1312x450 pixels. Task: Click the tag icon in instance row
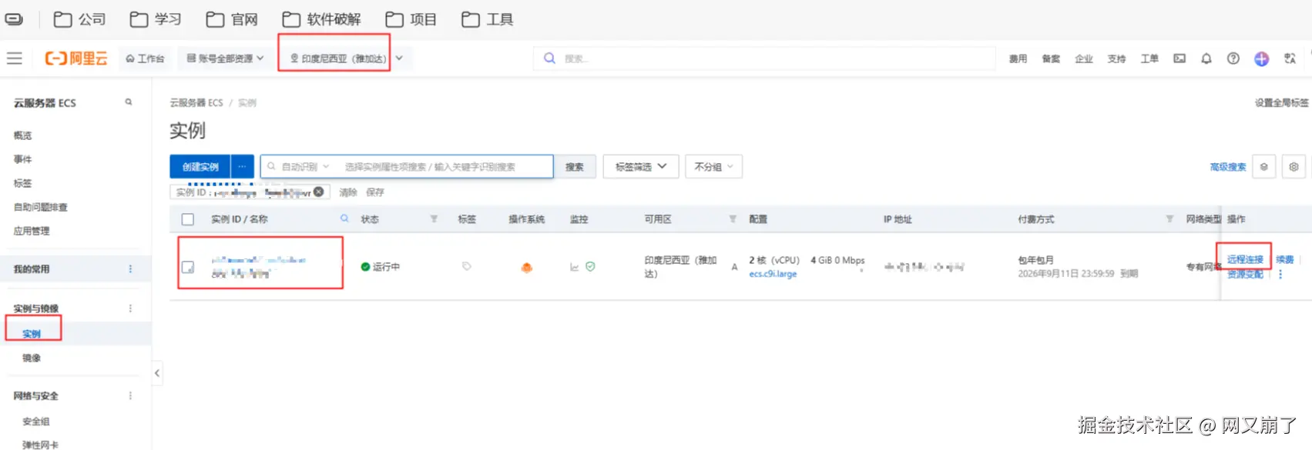click(x=466, y=266)
